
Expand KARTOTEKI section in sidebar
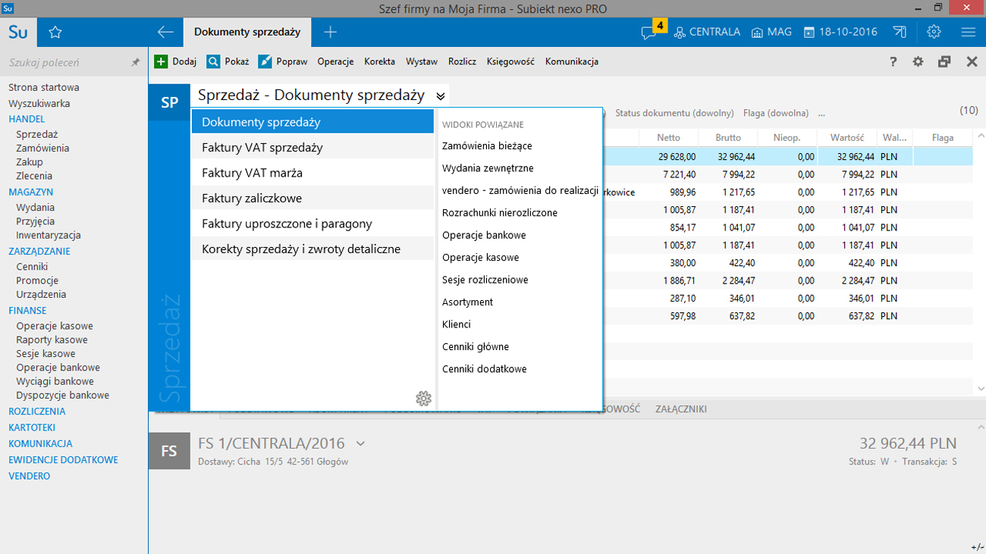32,427
